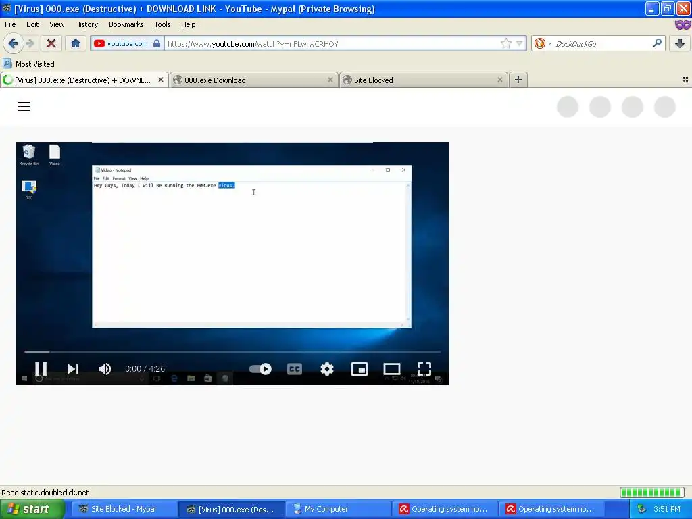This screenshot has width=692, height=519.
Task: Click the private browsing mask icon
Action: point(683,24)
